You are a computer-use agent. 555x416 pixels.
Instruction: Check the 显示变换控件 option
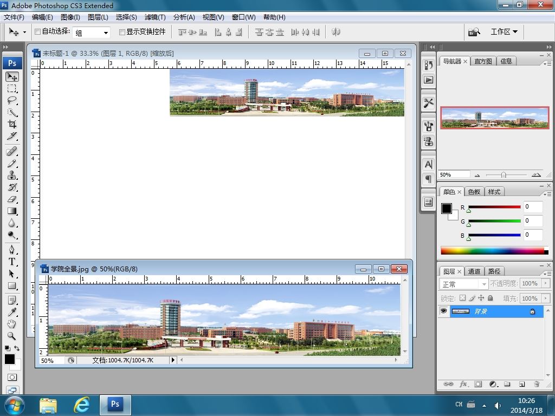pos(122,32)
